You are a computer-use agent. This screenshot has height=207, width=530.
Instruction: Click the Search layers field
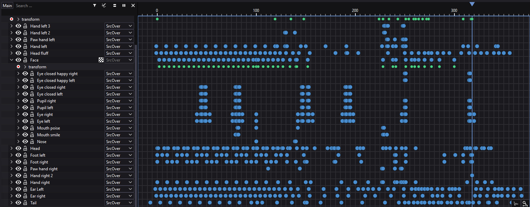coord(51,6)
